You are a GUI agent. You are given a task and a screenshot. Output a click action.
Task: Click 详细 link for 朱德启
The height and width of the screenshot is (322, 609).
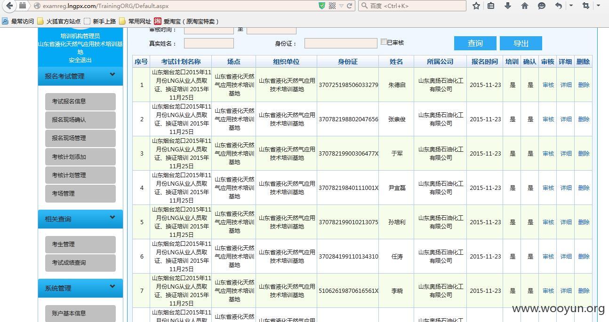[566, 85]
